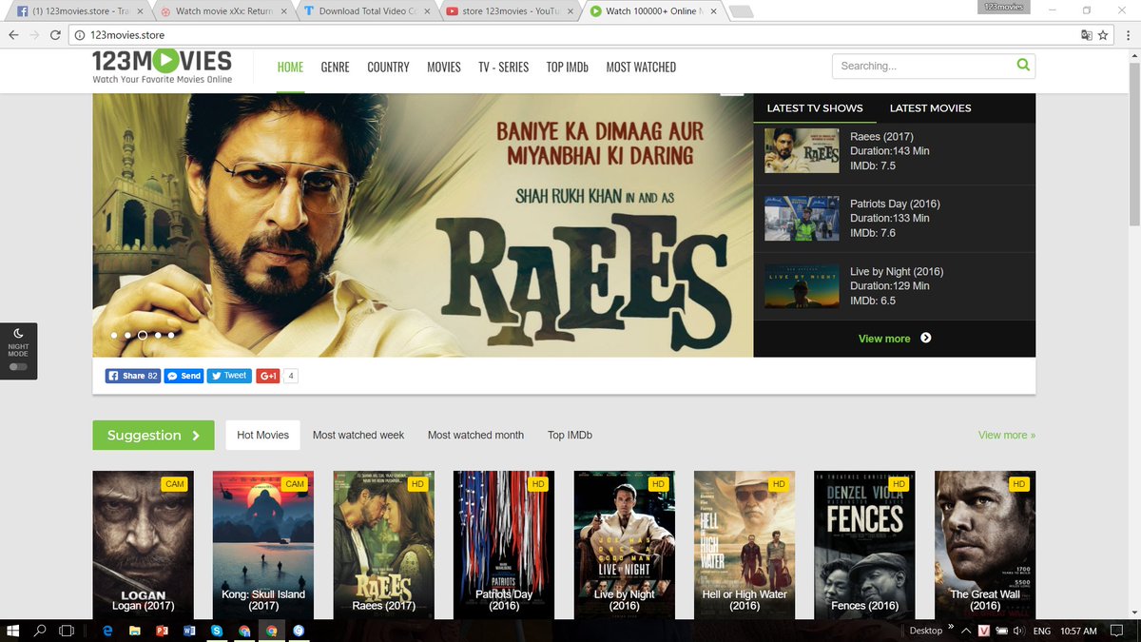Click the View more » link
This screenshot has width=1141, height=642.
1007,435
